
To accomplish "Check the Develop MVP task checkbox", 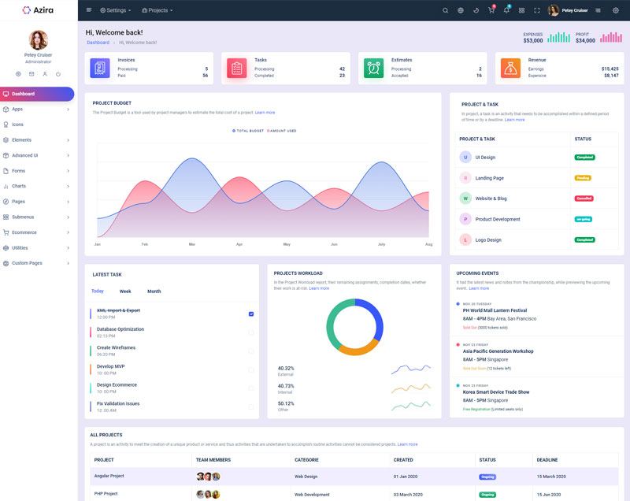I will 251,369.
